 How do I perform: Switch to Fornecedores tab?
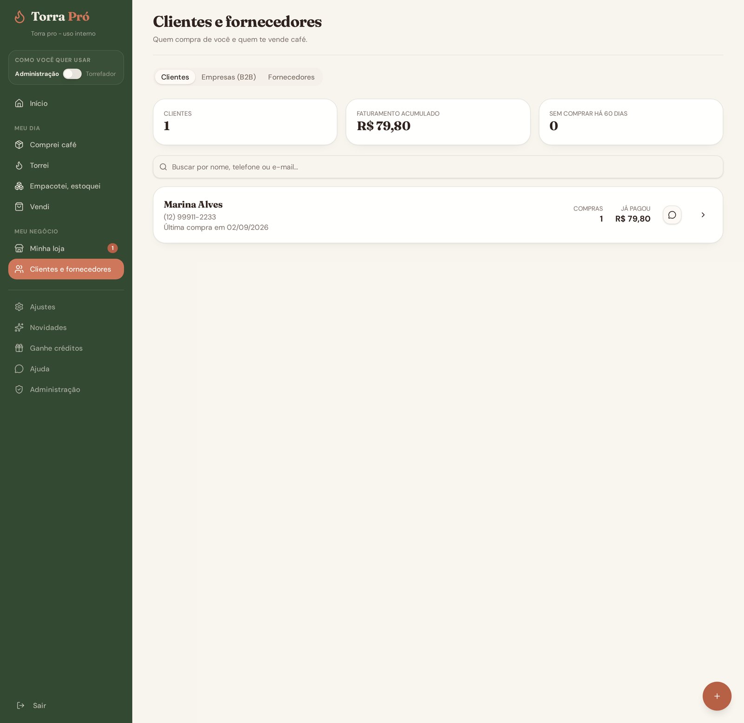[x=291, y=77]
